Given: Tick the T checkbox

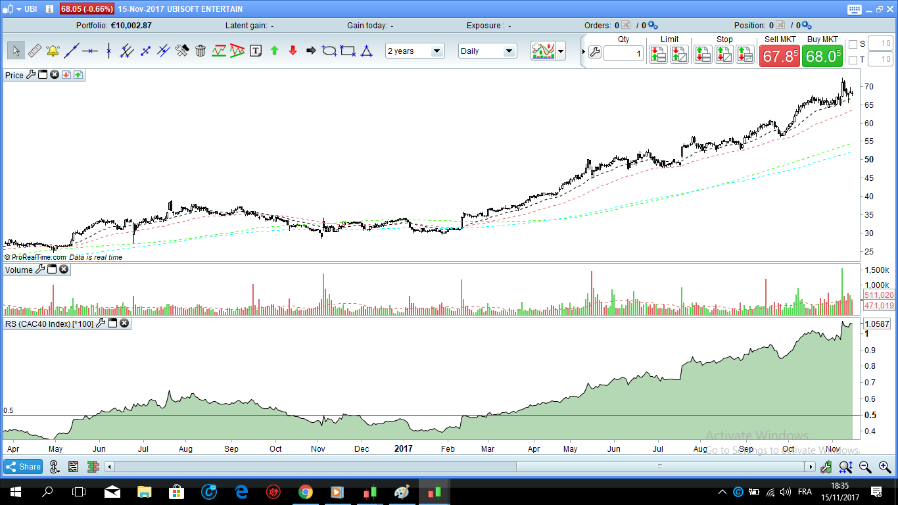Looking at the screenshot, I should 853,60.
